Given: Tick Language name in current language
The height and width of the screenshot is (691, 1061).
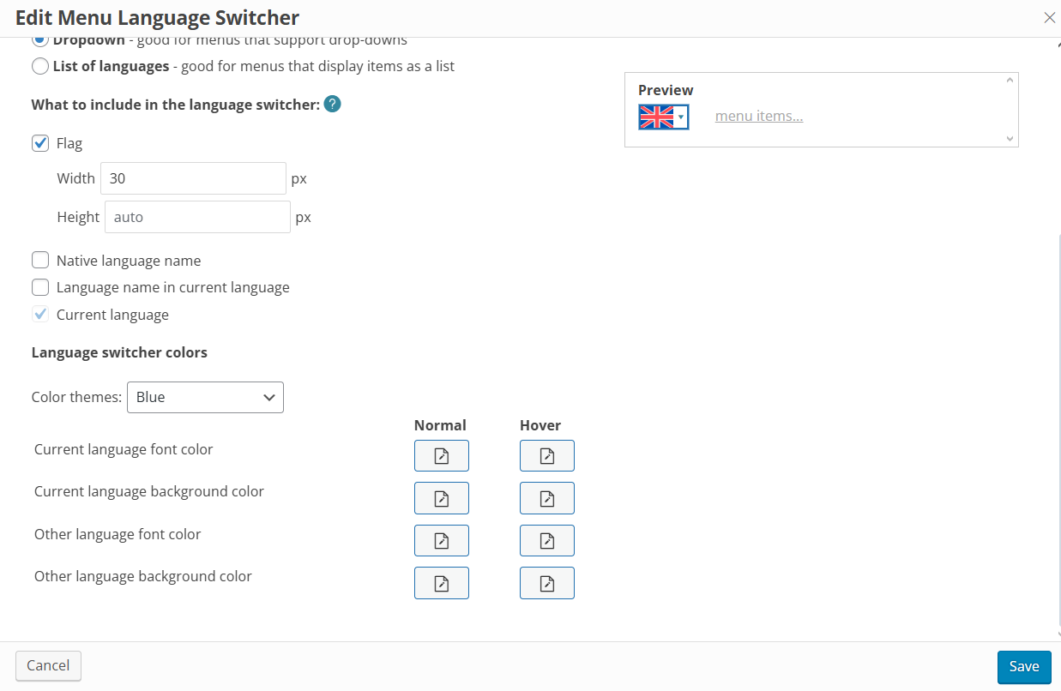Looking at the screenshot, I should click(x=40, y=287).
